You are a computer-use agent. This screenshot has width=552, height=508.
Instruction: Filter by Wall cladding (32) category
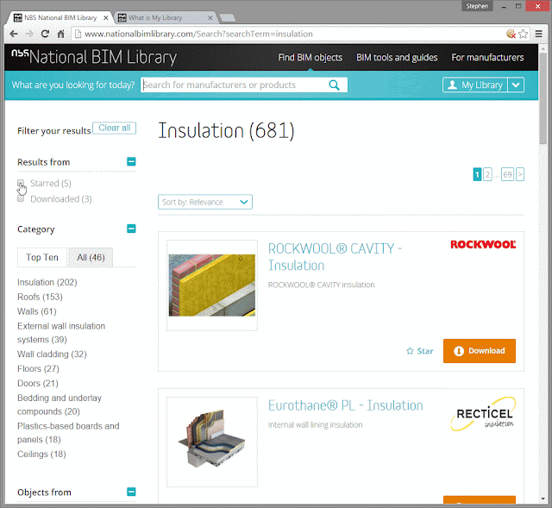tap(52, 354)
